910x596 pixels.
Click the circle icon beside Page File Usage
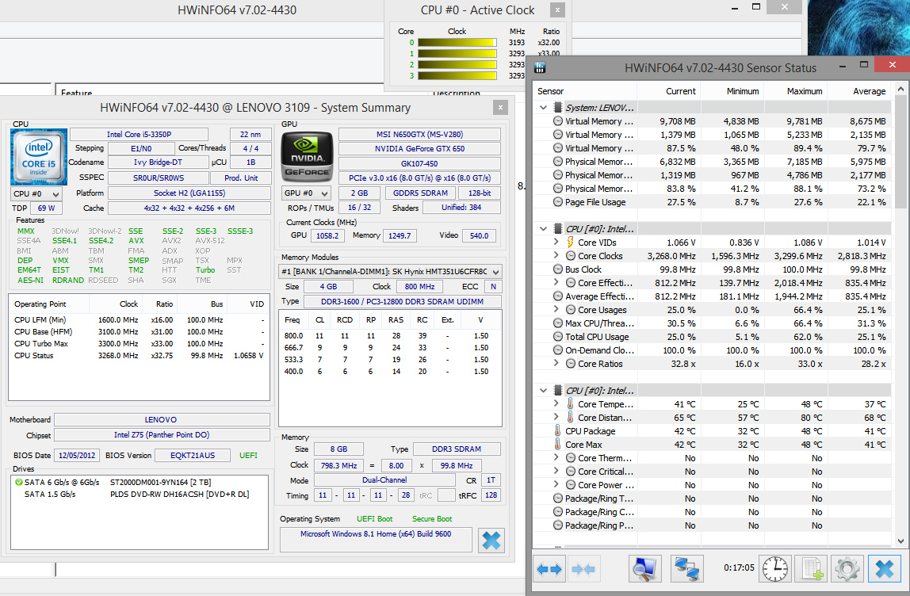click(558, 202)
